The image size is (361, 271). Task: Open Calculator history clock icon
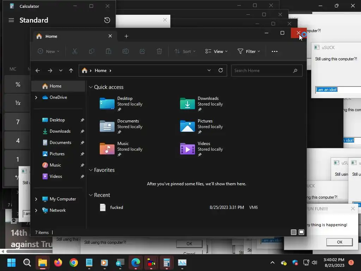click(107, 20)
